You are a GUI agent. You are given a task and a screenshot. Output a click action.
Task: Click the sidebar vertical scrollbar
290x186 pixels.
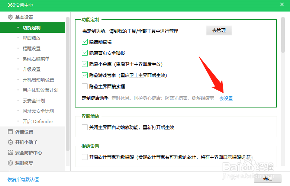(x=68, y=84)
